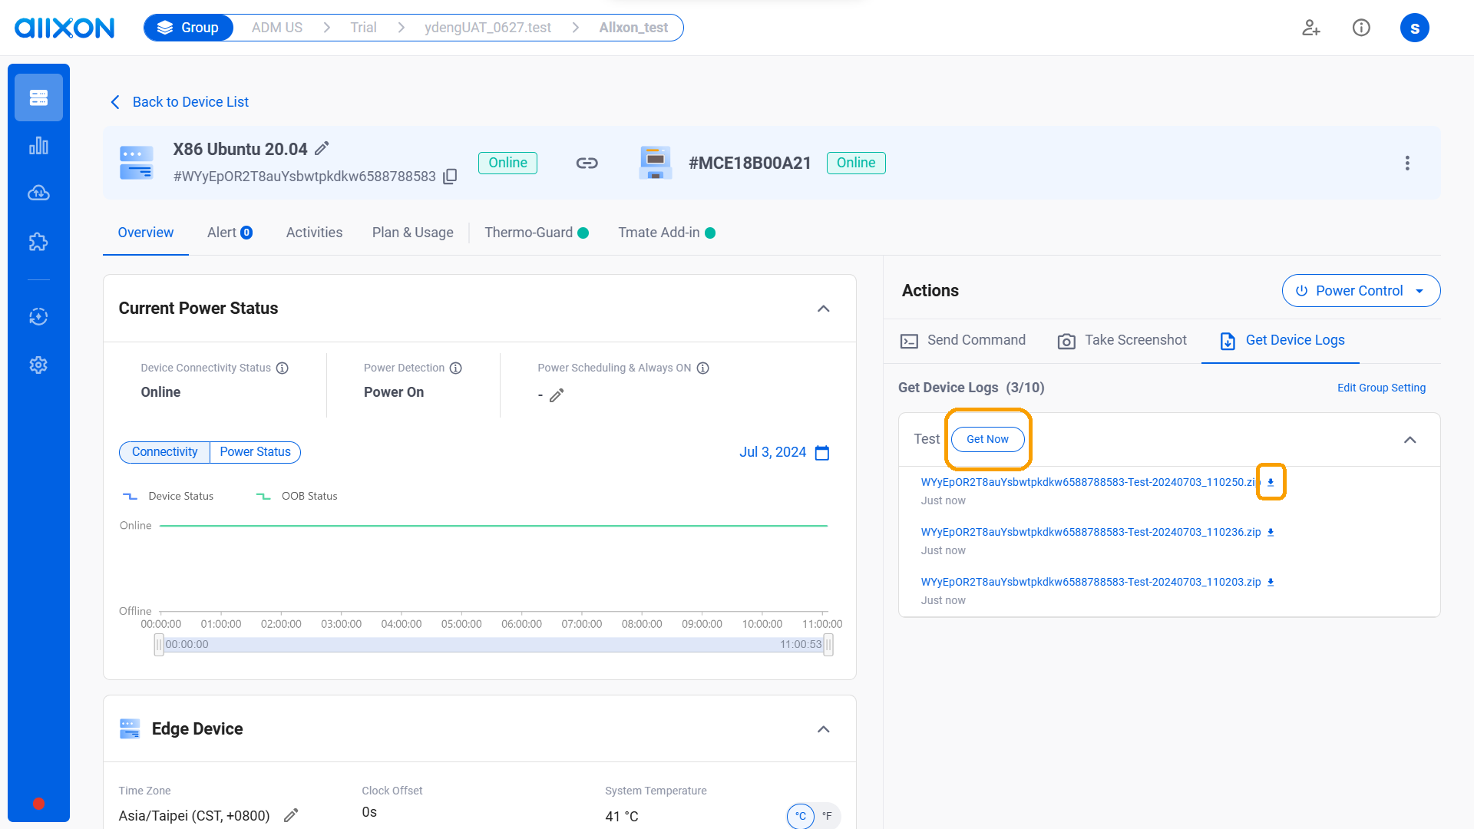Toggle Device Status legend series
The height and width of the screenshot is (829, 1474).
click(x=168, y=496)
